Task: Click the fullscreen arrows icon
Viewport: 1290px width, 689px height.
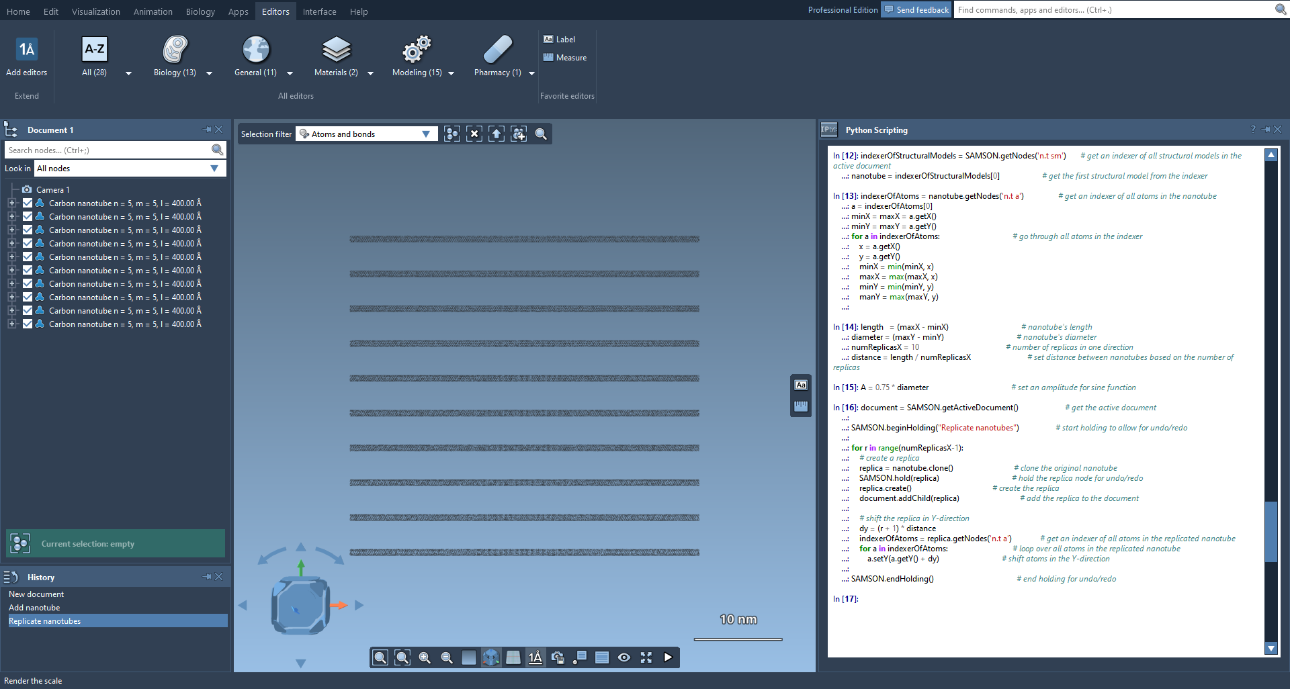Action: (646, 657)
